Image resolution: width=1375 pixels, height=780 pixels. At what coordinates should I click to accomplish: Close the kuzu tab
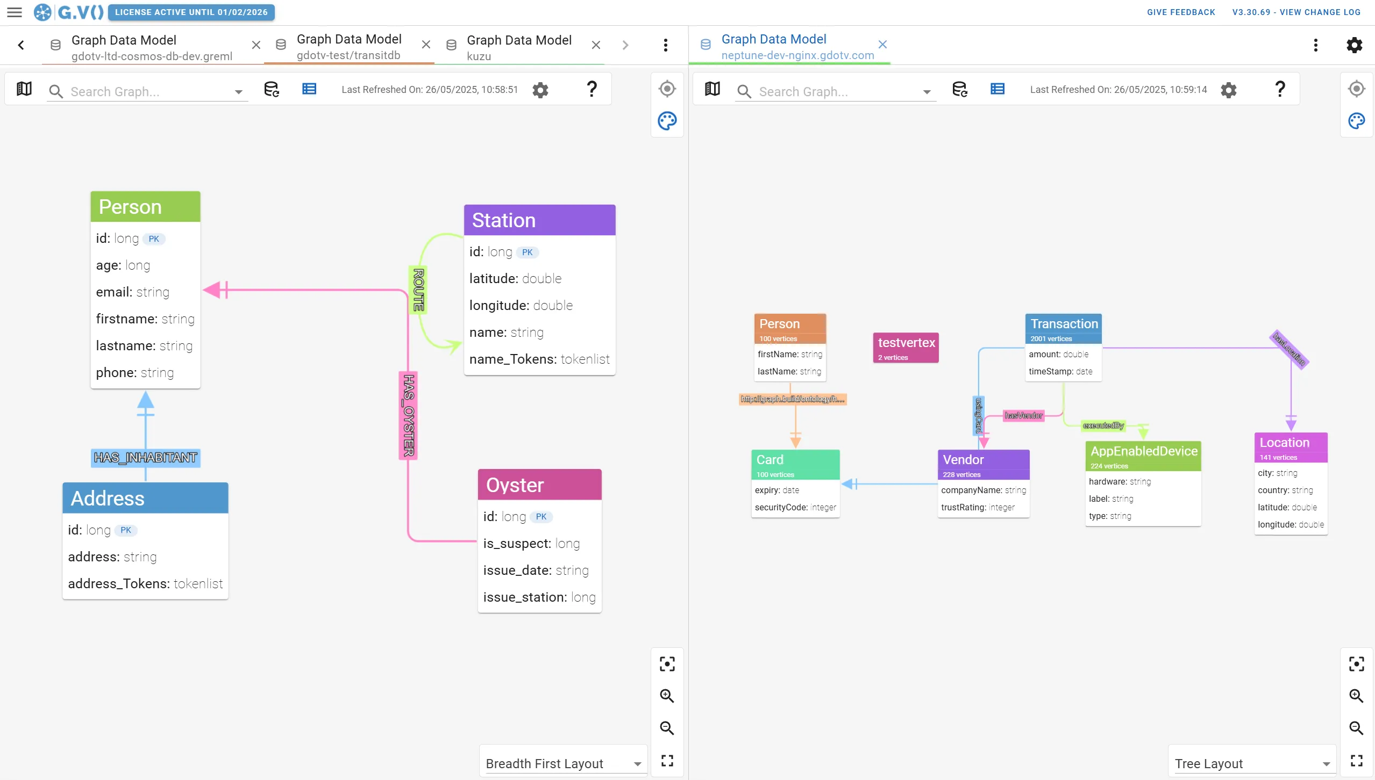click(596, 45)
